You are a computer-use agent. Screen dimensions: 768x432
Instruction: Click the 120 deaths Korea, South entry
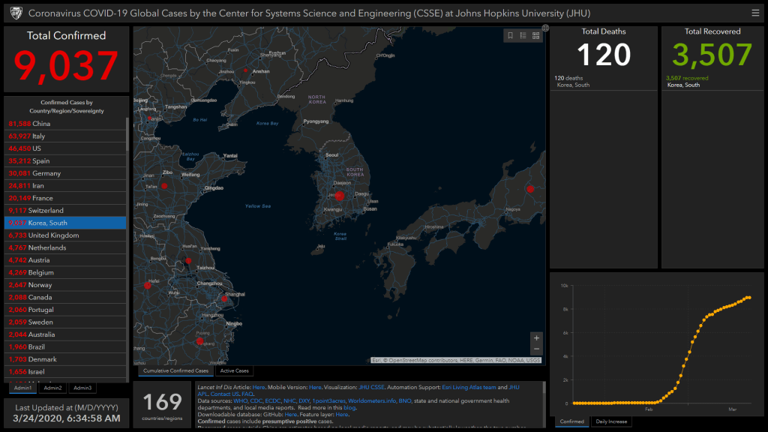604,81
